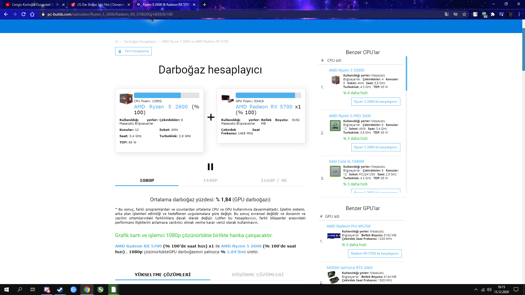Open Windows taskbar search

(x=20, y=290)
